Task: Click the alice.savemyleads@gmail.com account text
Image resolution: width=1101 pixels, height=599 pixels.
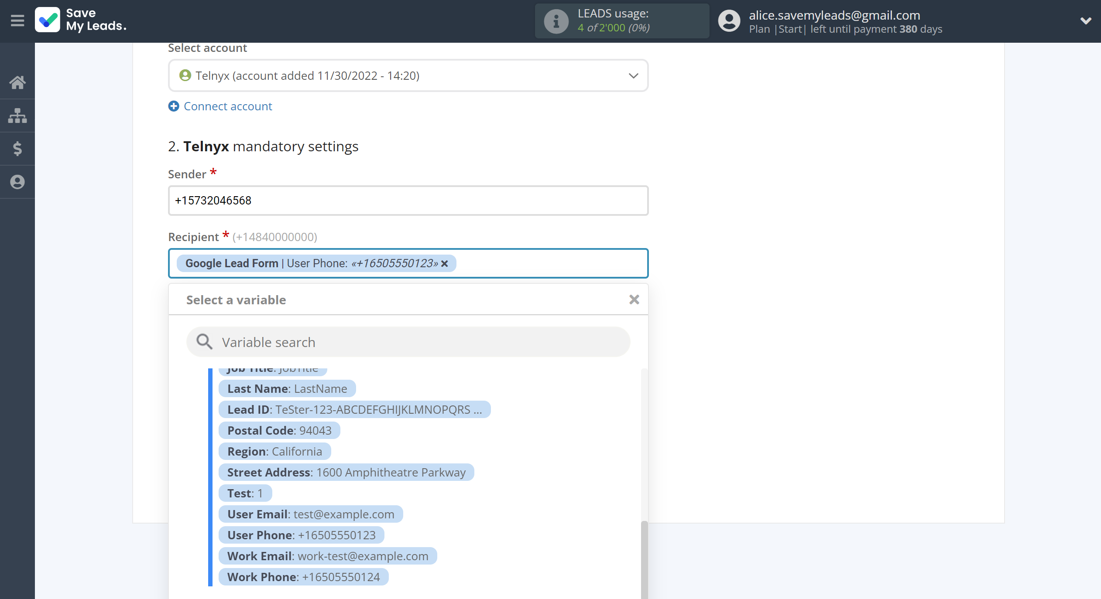Action: [x=834, y=15]
